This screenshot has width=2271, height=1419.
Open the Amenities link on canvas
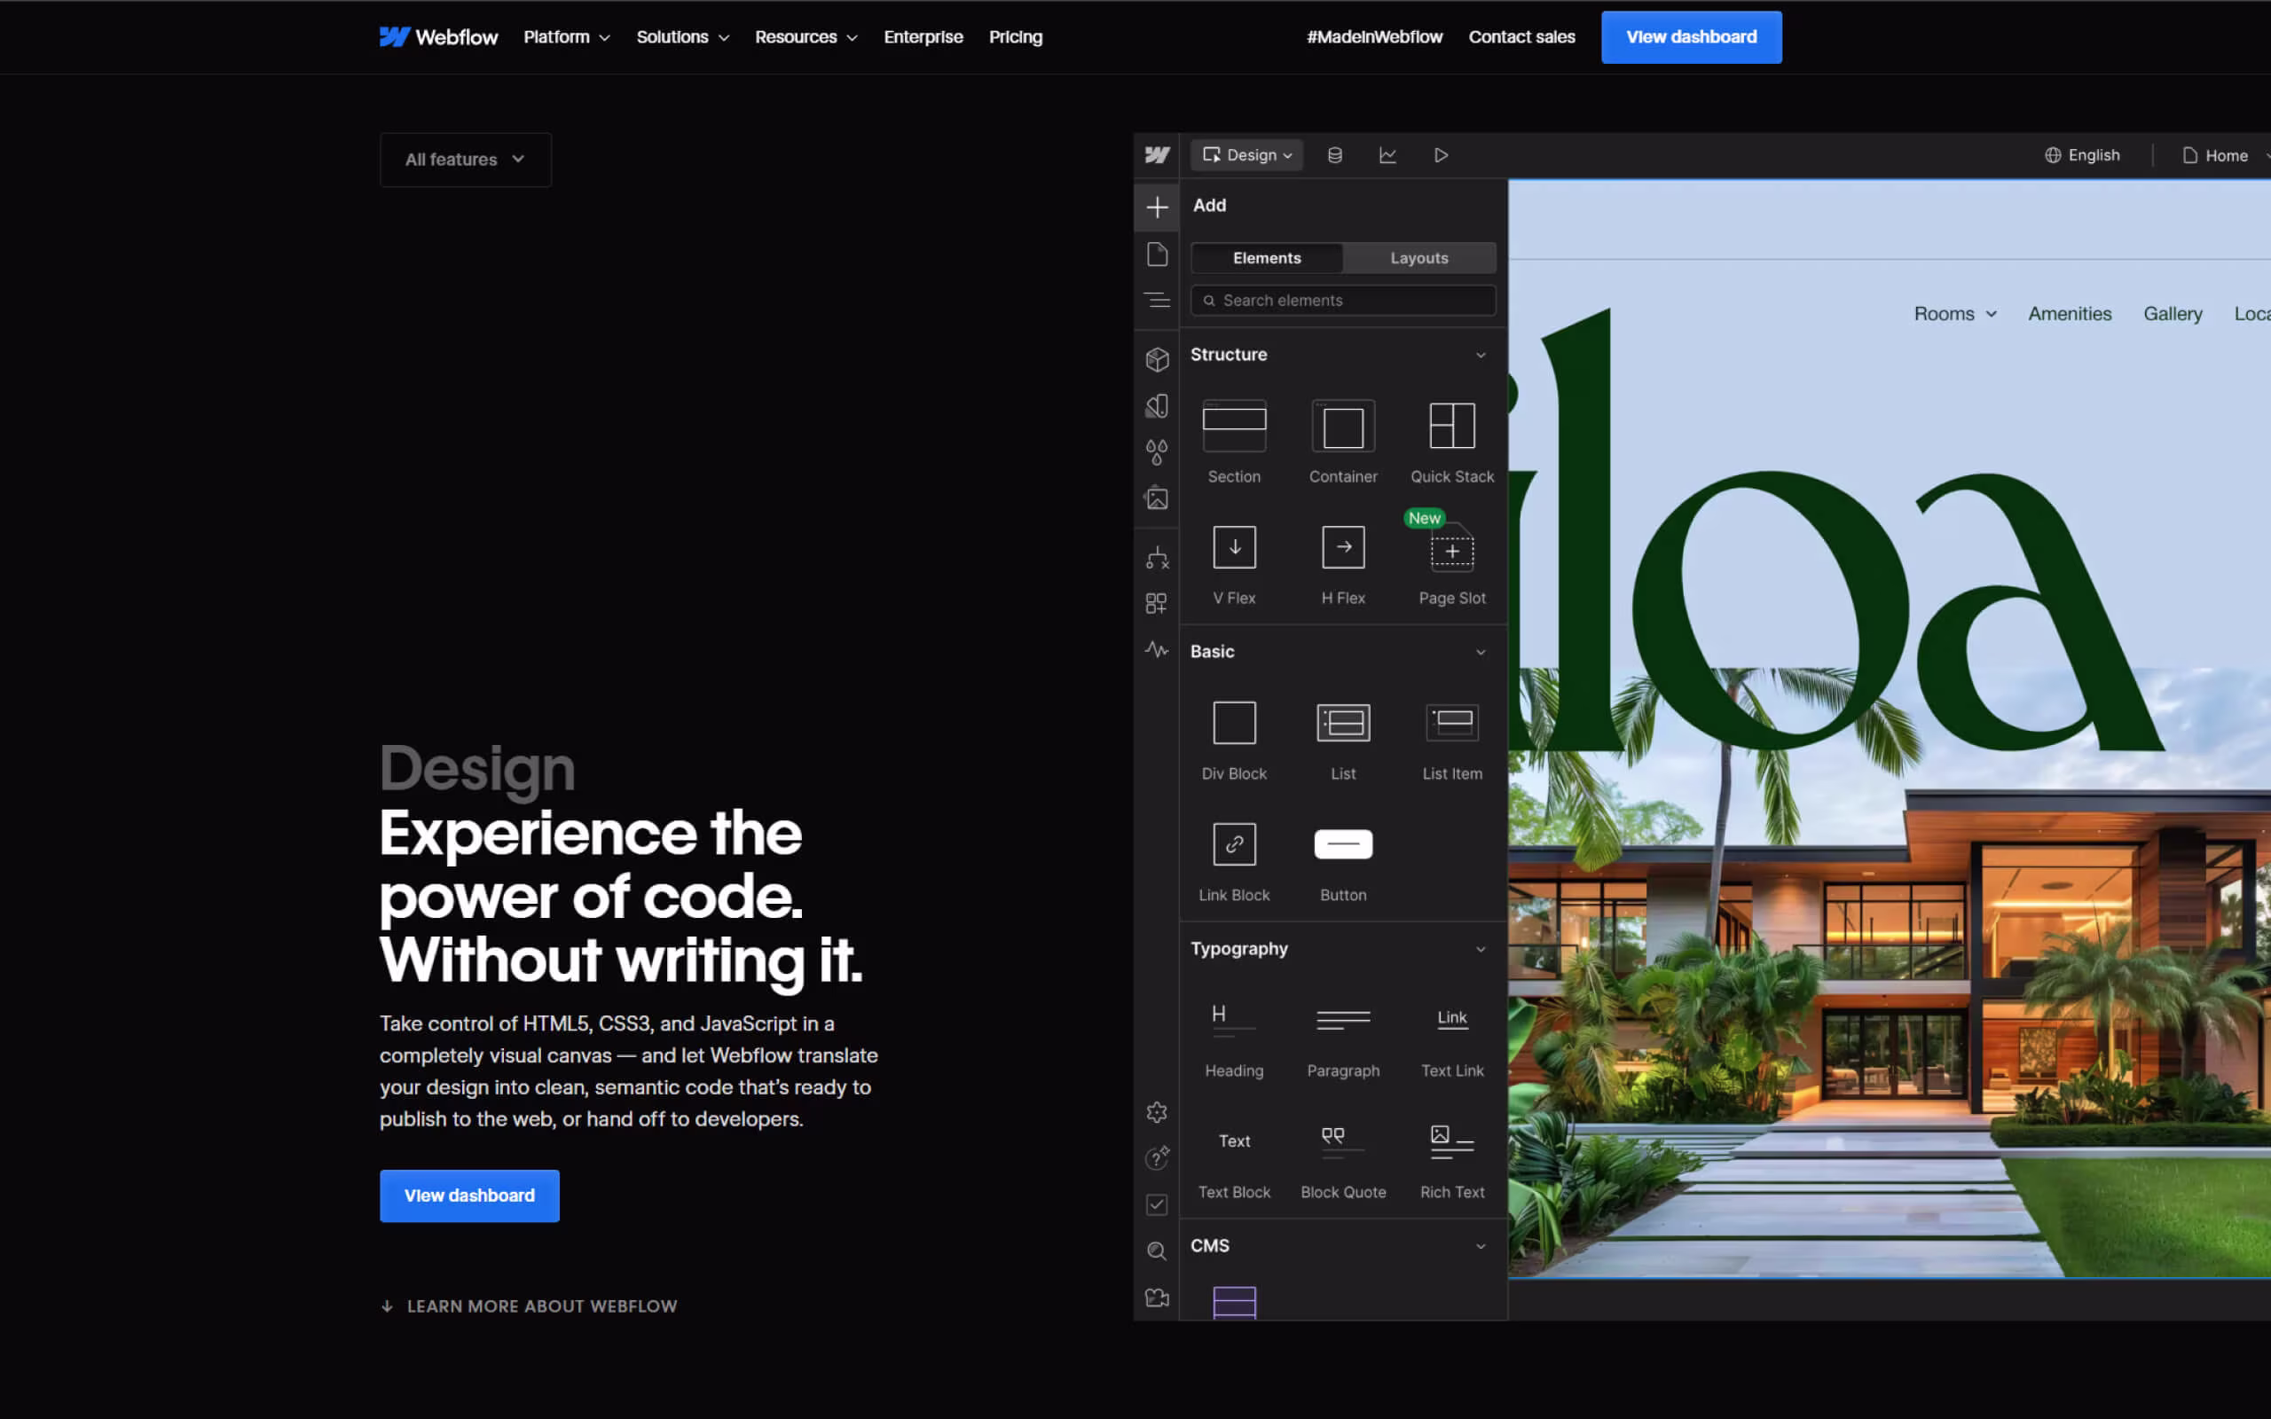pos(2070,313)
